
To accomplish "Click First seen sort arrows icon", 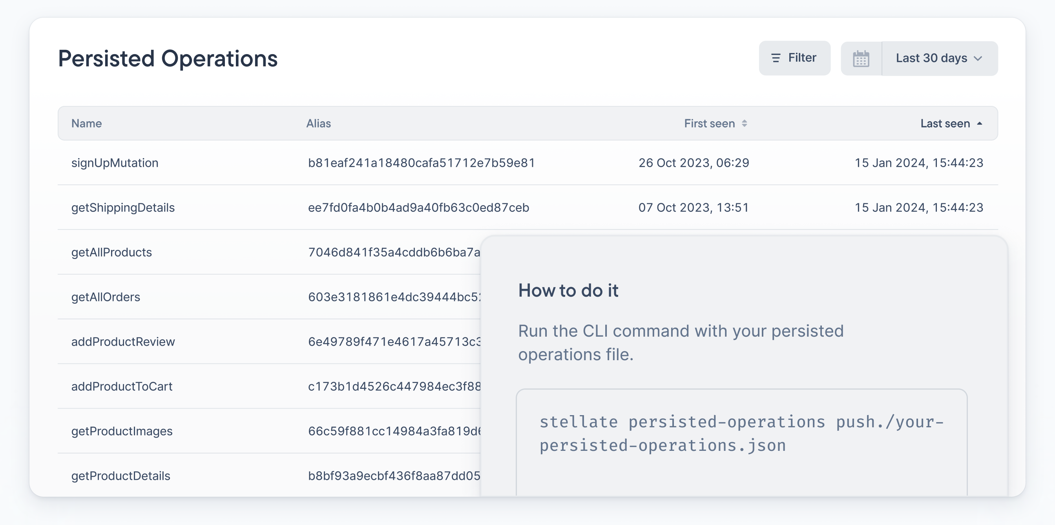I will (x=744, y=123).
